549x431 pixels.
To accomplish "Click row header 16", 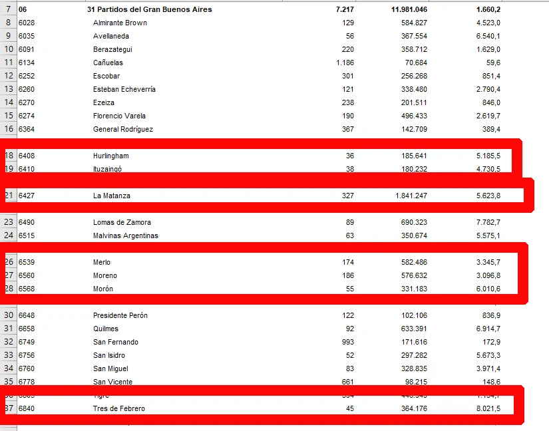I will pyautogui.click(x=9, y=129).
